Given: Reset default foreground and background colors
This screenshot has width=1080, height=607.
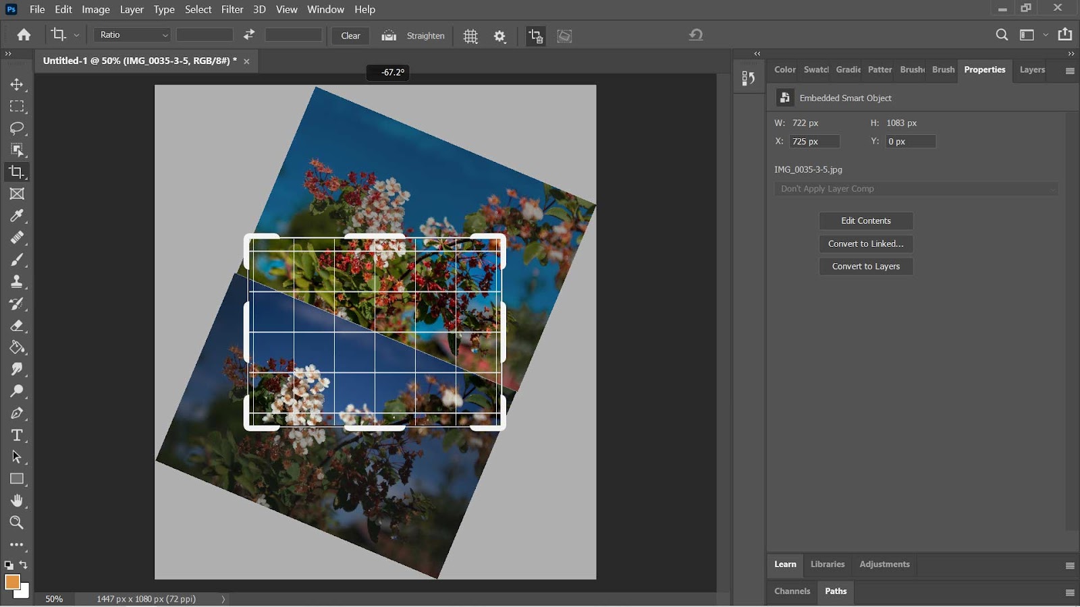Looking at the screenshot, I should [8, 565].
